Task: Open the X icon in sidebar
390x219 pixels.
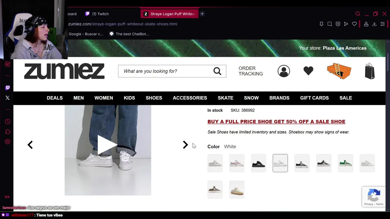Action: [x=8, y=98]
